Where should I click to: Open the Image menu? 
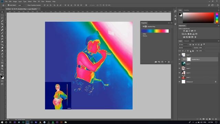click(15, 1)
